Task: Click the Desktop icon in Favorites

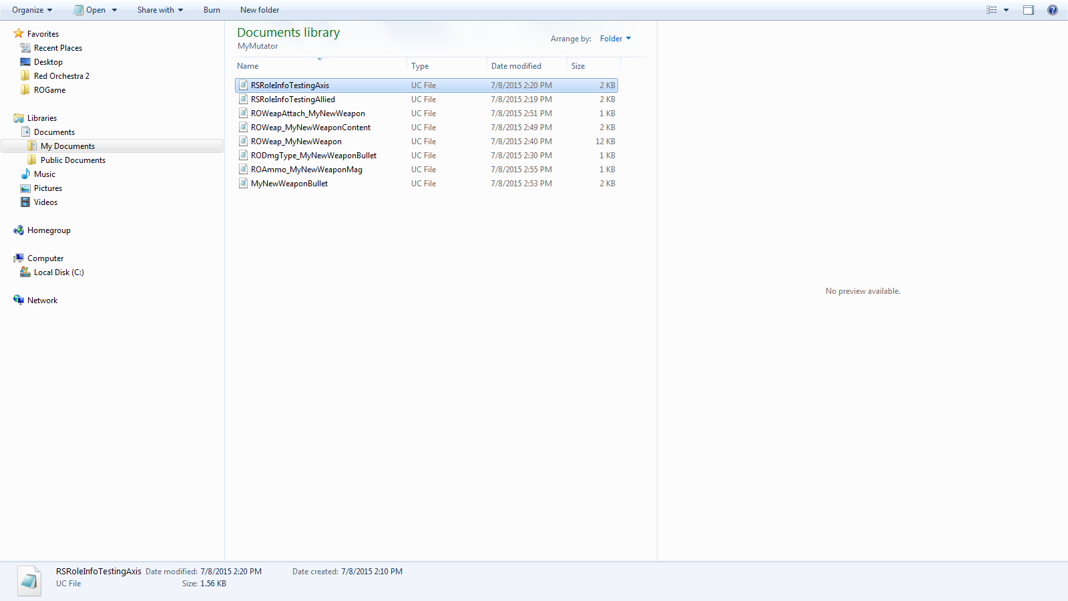Action: pyautogui.click(x=25, y=62)
